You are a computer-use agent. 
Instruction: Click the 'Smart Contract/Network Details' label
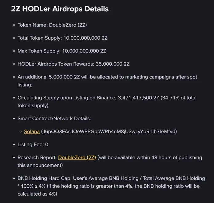tap(54, 118)
